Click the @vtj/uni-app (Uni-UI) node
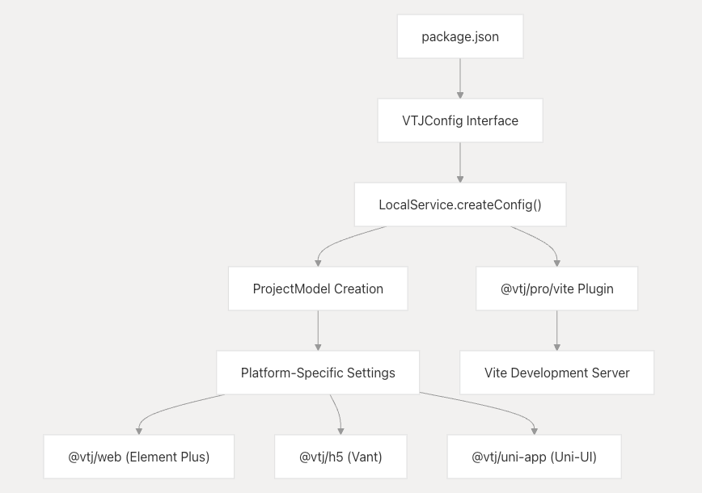The height and width of the screenshot is (493, 702). pyautogui.click(x=534, y=457)
